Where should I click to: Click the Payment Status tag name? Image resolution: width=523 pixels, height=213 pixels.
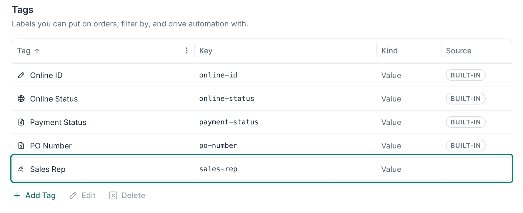(58, 122)
